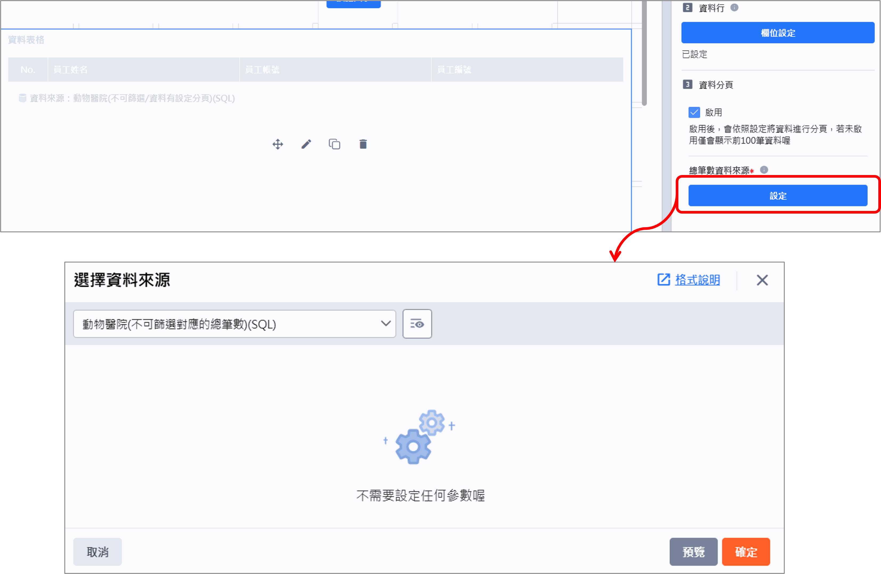Close the 選擇資料來源 dialog
The image size is (881, 574).
point(762,280)
